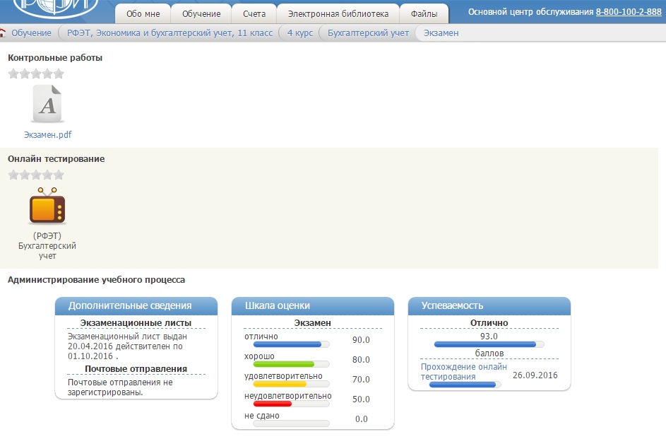Click the Экзамен.pdf file name link
Viewport: 666px width, 444px height.
pyautogui.click(x=47, y=134)
